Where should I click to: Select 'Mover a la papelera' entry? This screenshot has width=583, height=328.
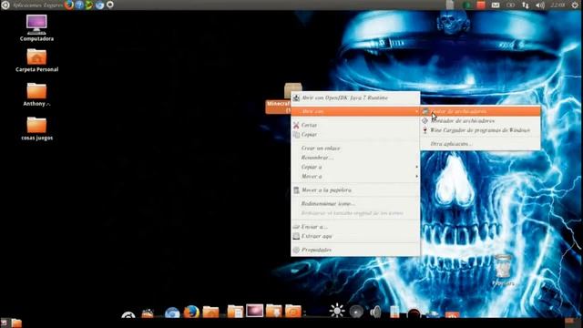pyautogui.click(x=355, y=190)
